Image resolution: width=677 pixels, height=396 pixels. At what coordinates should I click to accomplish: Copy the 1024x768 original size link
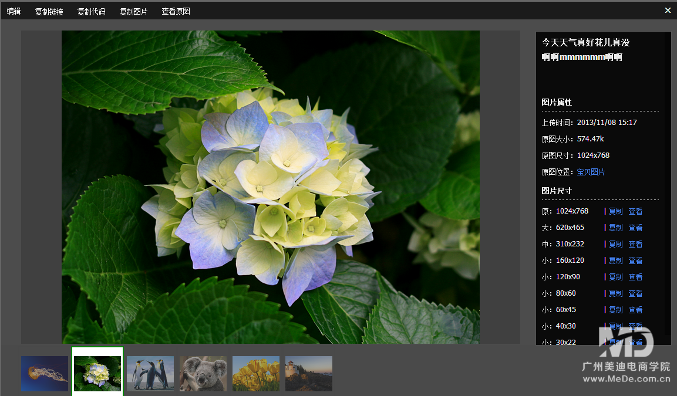click(x=615, y=211)
